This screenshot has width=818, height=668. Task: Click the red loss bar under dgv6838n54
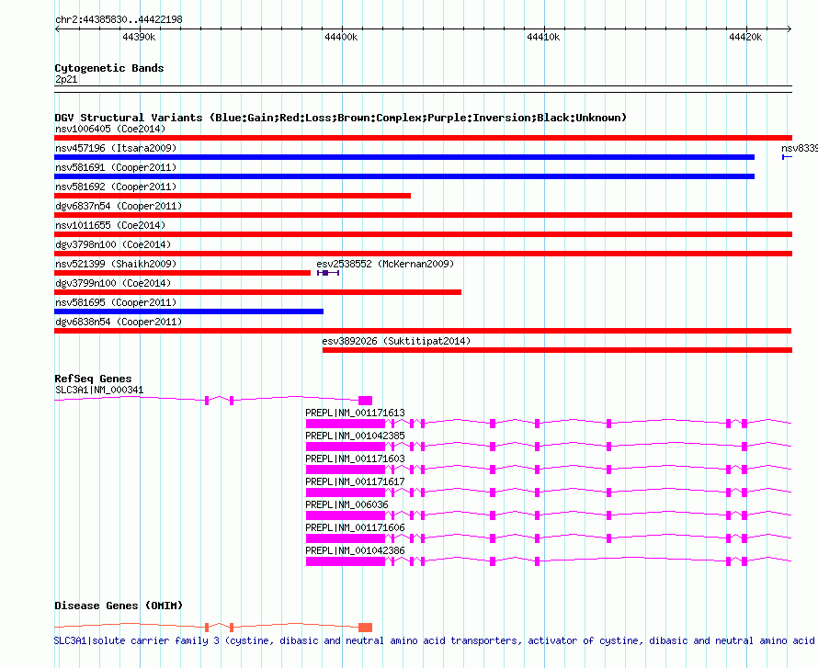point(423,331)
